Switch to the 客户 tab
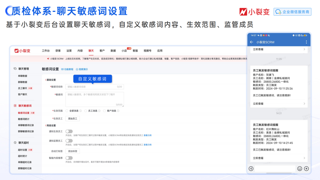This screenshot has height=180, width=320. [x=102, y=50]
